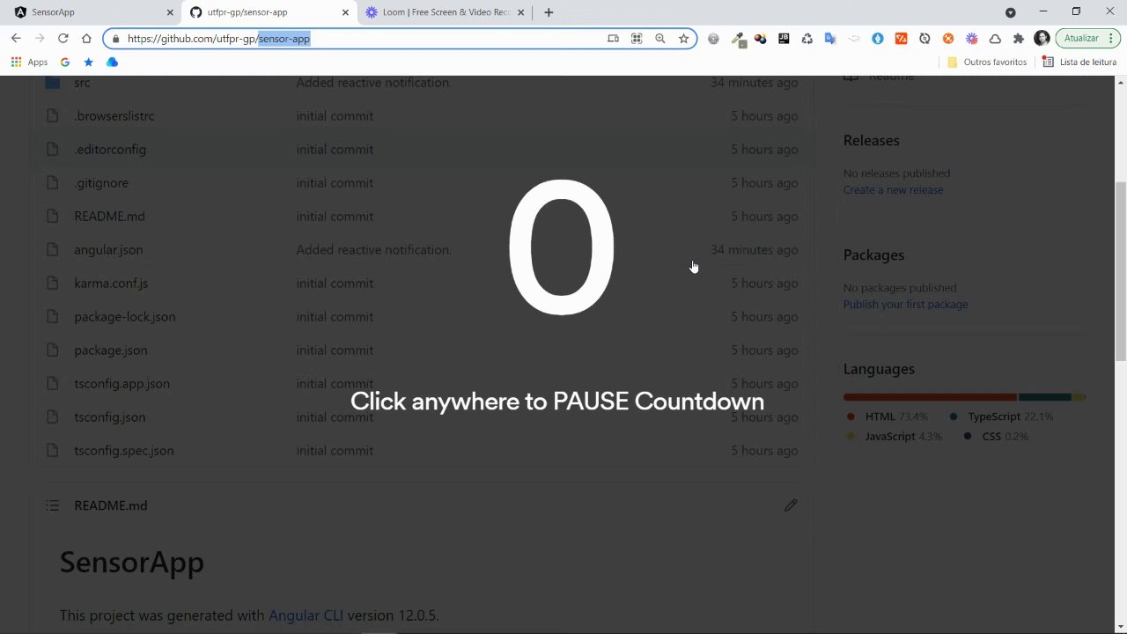Bookmark this page with the star icon
This screenshot has width=1127, height=634.
pyautogui.click(x=683, y=39)
